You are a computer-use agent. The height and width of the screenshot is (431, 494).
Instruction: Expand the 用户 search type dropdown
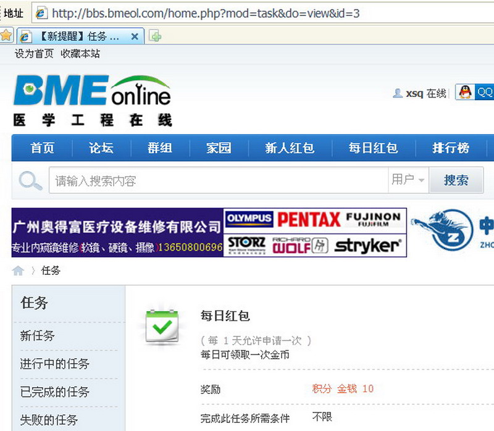(x=408, y=180)
